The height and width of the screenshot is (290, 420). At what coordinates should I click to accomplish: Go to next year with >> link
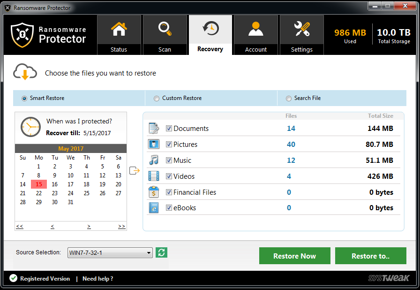click(x=121, y=227)
